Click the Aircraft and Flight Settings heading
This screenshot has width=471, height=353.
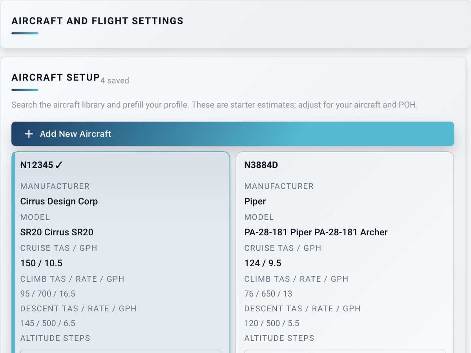coord(97,21)
